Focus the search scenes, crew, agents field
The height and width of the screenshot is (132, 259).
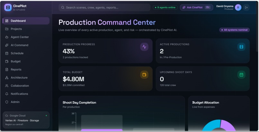[x=104, y=7]
